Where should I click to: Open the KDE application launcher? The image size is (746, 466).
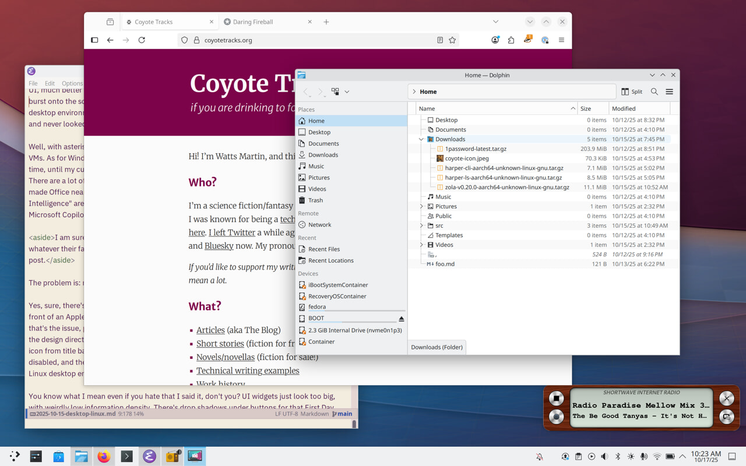click(15, 457)
